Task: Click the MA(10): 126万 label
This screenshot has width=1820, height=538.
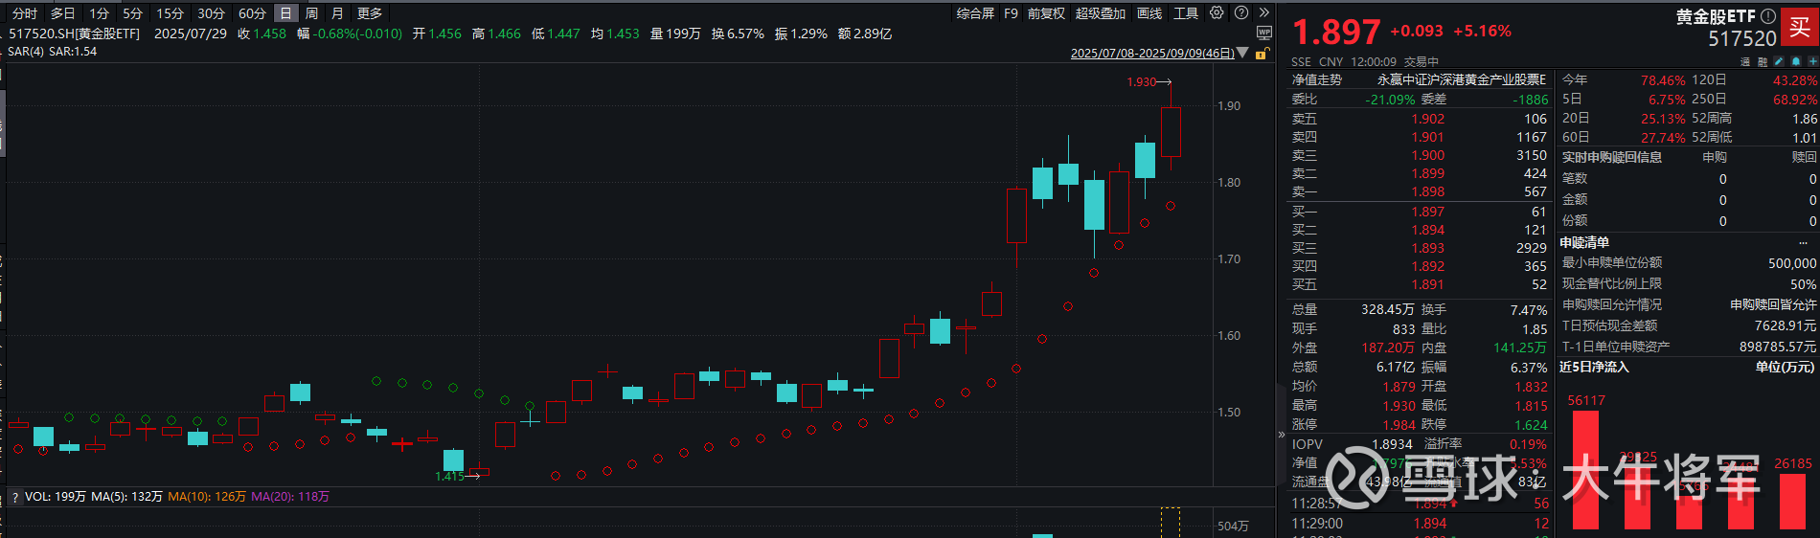Action: (x=207, y=497)
